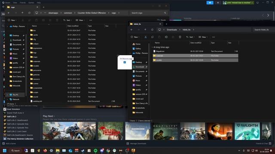Go up one level in csgo window
The height and width of the screenshot is (154, 275).
[x=22, y=13]
